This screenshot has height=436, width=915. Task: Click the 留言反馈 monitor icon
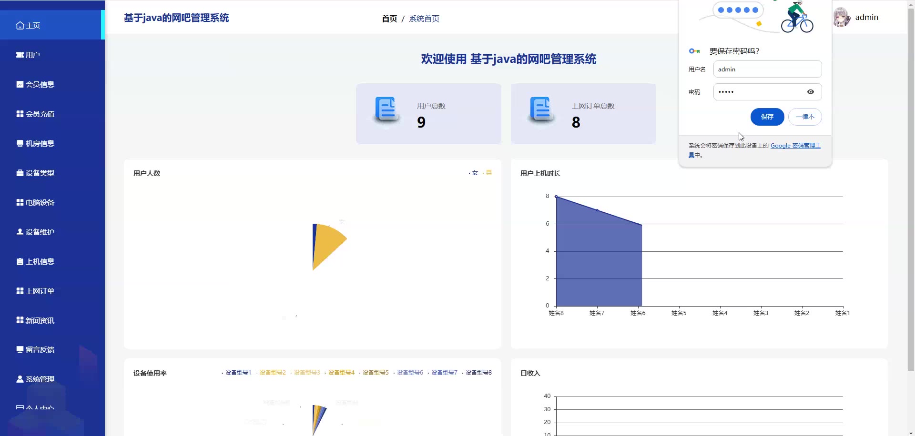(20, 350)
